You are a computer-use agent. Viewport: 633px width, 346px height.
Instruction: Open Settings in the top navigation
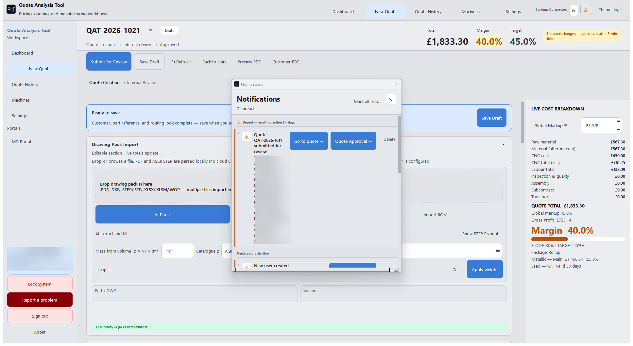click(x=513, y=11)
